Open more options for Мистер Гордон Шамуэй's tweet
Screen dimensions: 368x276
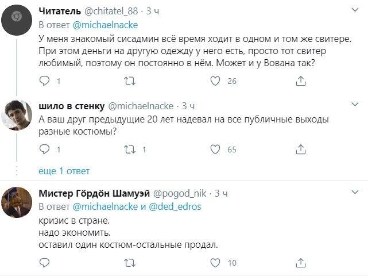tap(355, 193)
